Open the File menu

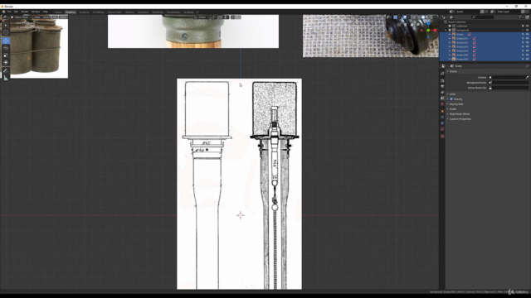[x=9, y=12]
